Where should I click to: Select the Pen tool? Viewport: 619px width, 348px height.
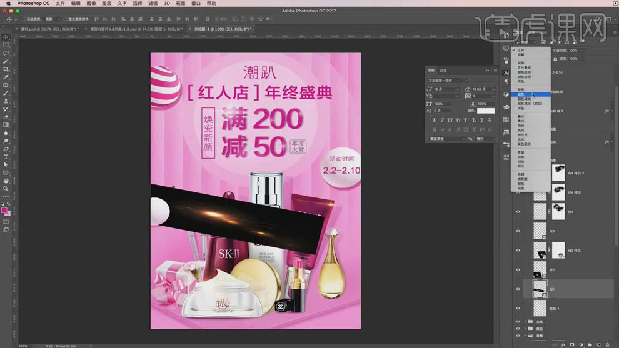6,149
